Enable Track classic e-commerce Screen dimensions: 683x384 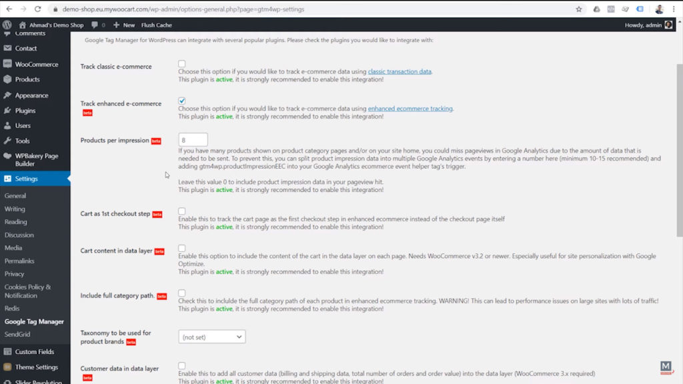181,63
